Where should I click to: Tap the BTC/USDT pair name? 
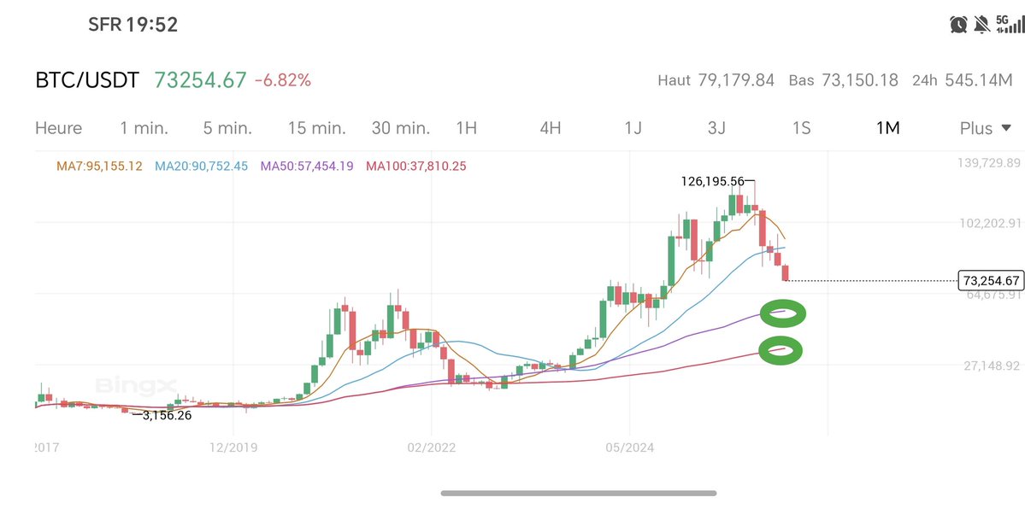86,81
